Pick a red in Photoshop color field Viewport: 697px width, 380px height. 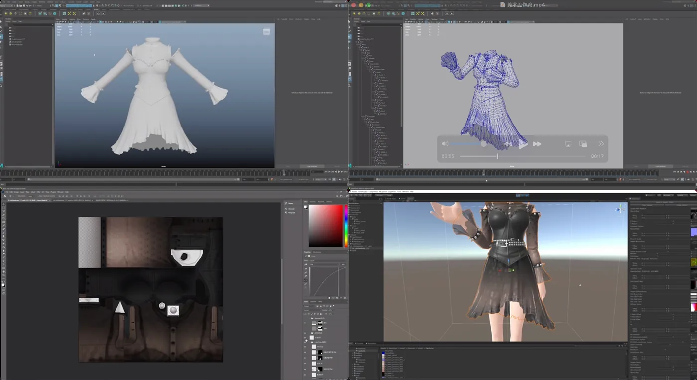(x=326, y=226)
